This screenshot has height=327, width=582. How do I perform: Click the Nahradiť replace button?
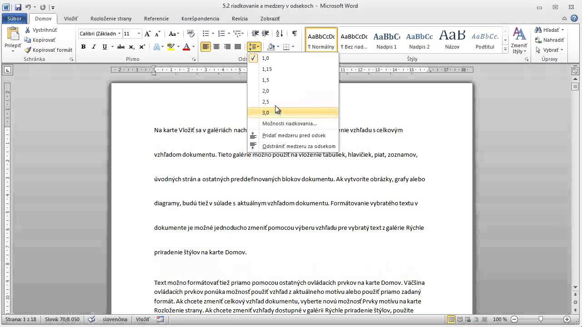[550, 40]
